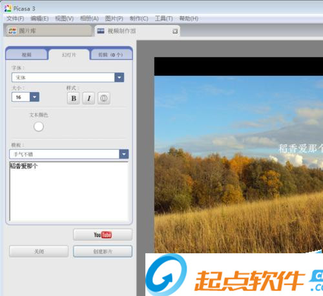Click the template field showing 手气不错
This screenshot has width=323, height=296.
[x=65, y=154]
